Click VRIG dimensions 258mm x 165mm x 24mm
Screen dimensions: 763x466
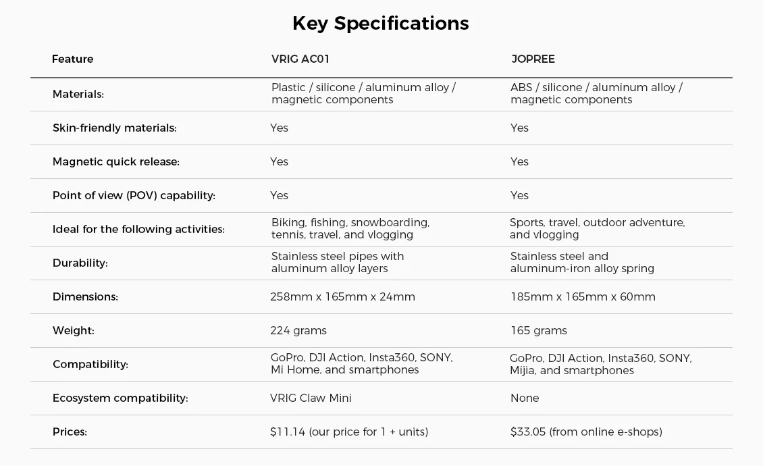click(342, 296)
